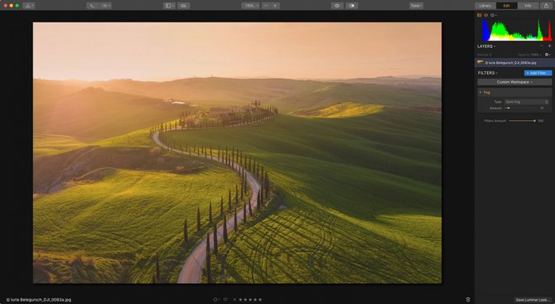Switch to the Info tab
Image resolution: width=555 pixels, height=304 pixels.
(528, 6)
